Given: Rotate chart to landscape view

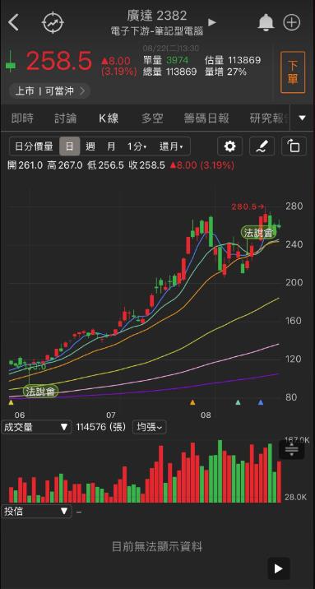Looking at the screenshot, I should pyautogui.click(x=294, y=146).
